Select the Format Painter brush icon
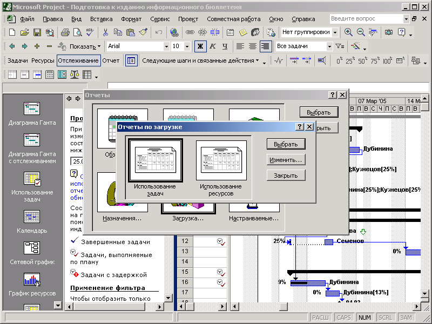The image size is (432, 324). (x=143, y=32)
